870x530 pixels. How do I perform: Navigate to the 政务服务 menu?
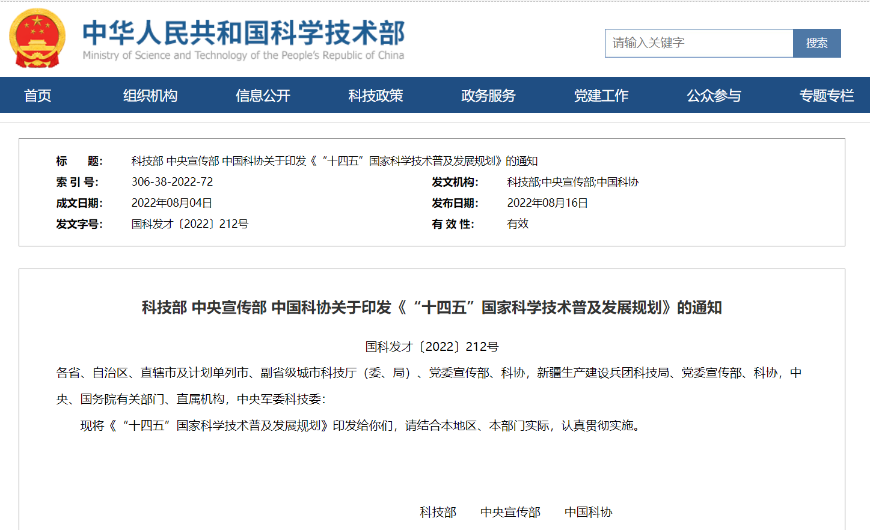pos(488,96)
